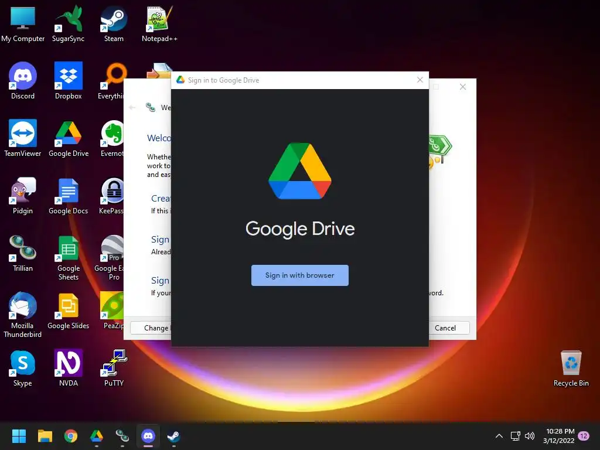
Task: Switch to Google Drive on the taskbar
Action: (97, 436)
